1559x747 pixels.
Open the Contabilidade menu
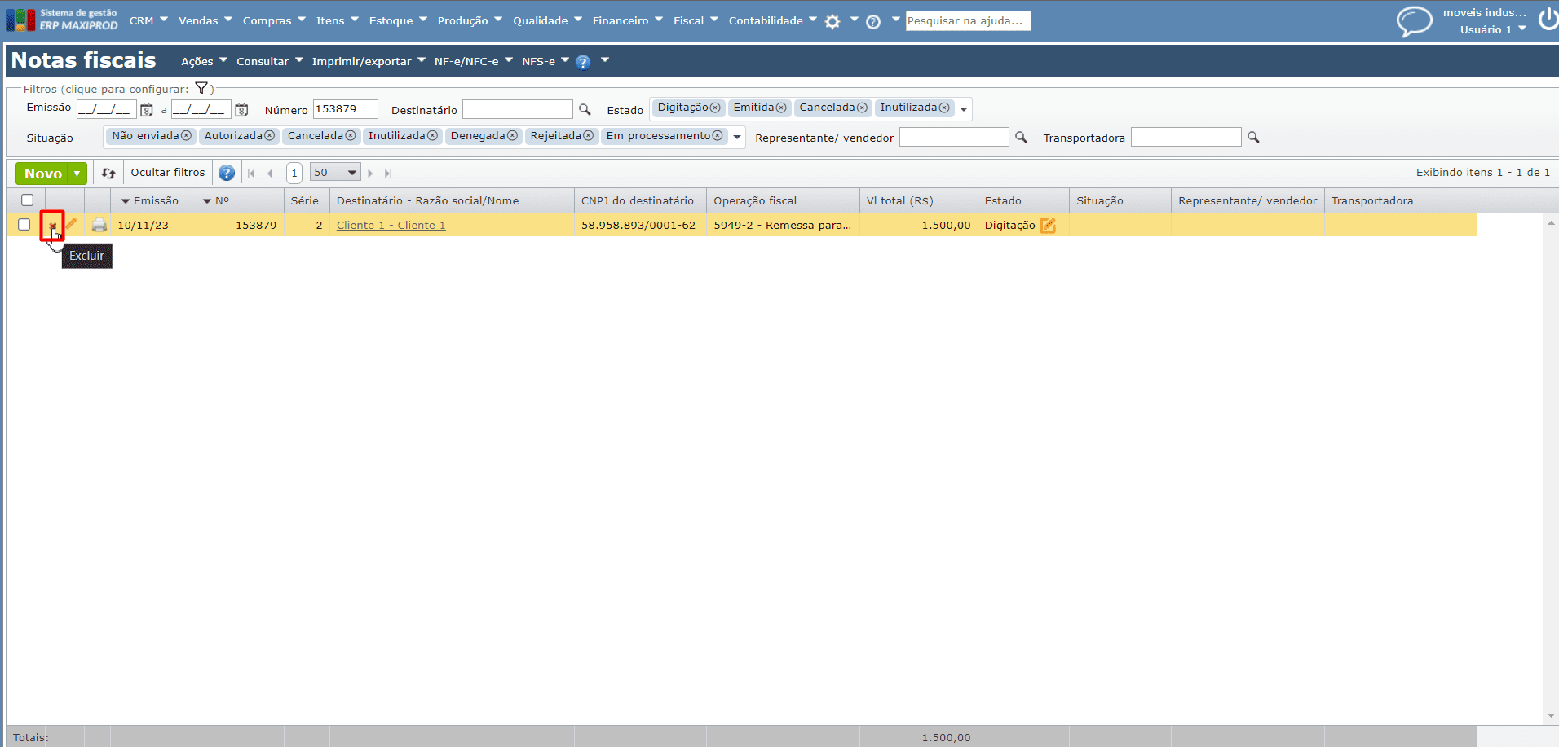point(772,20)
